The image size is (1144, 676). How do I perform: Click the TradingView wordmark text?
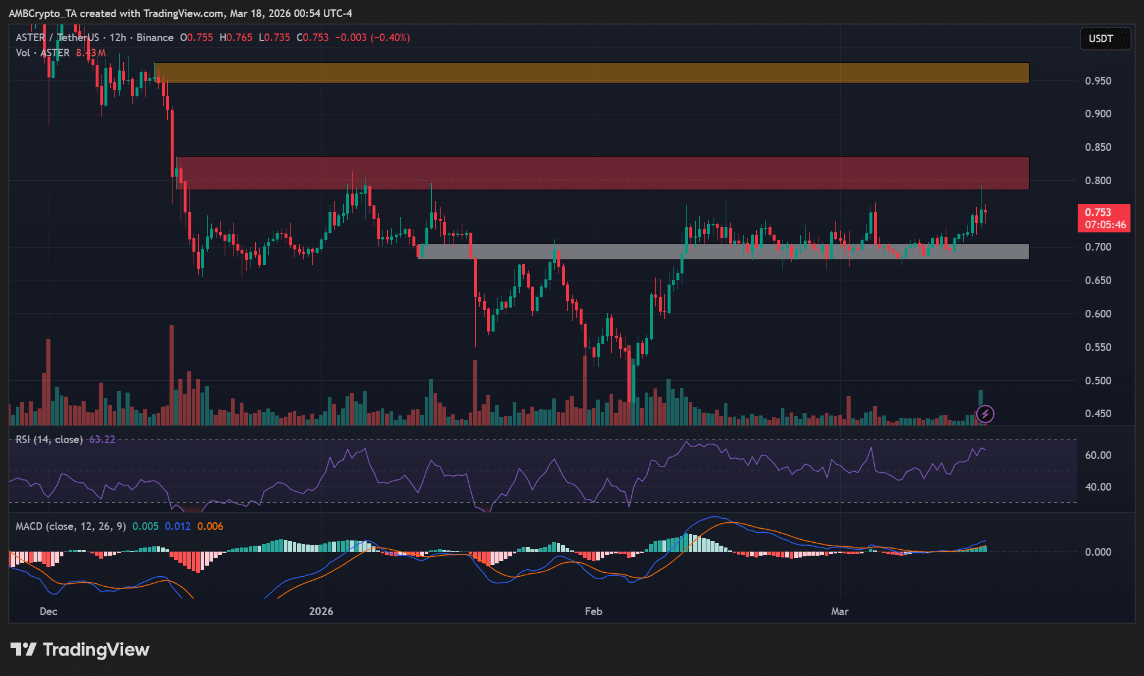click(x=96, y=650)
